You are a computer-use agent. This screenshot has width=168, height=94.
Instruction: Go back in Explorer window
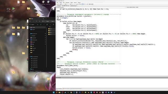pyautogui.click(x=30, y=21)
